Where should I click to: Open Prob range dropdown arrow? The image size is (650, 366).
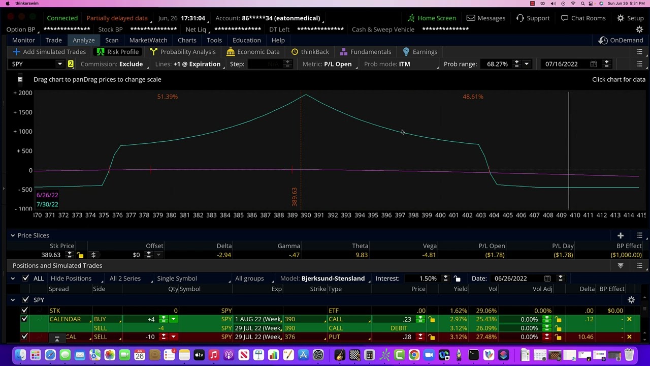coord(527,64)
